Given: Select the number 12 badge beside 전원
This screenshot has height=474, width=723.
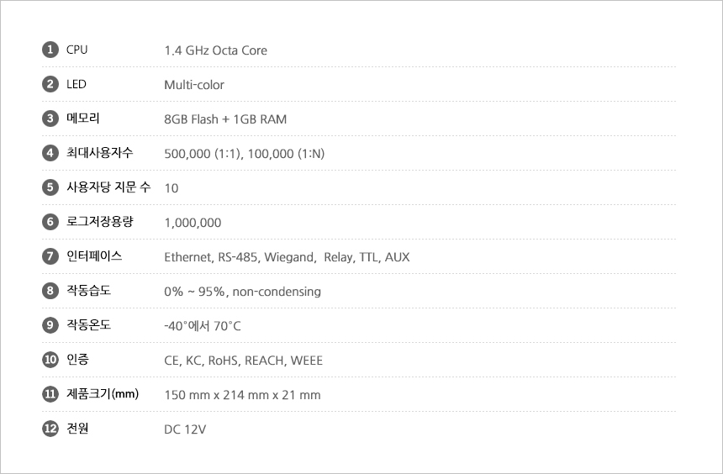Looking at the screenshot, I should (50, 429).
